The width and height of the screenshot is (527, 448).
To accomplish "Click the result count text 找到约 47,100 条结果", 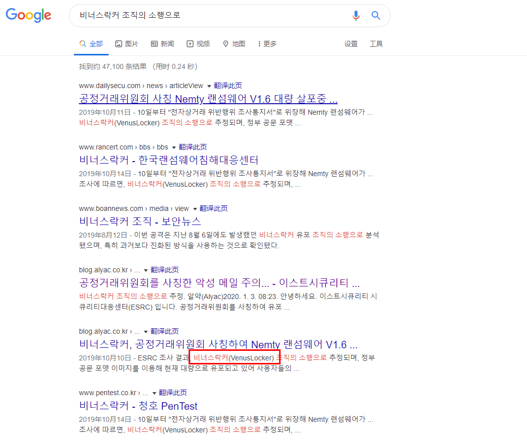I will tap(113, 66).
